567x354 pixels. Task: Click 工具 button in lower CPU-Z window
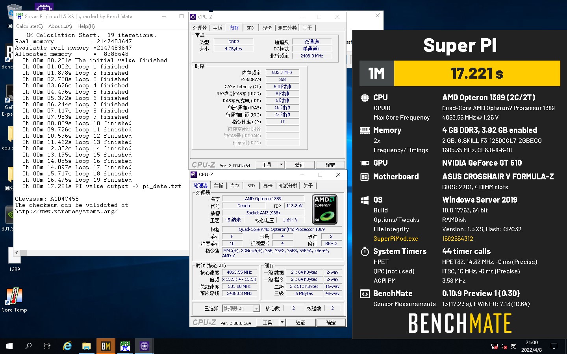(x=268, y=323)
